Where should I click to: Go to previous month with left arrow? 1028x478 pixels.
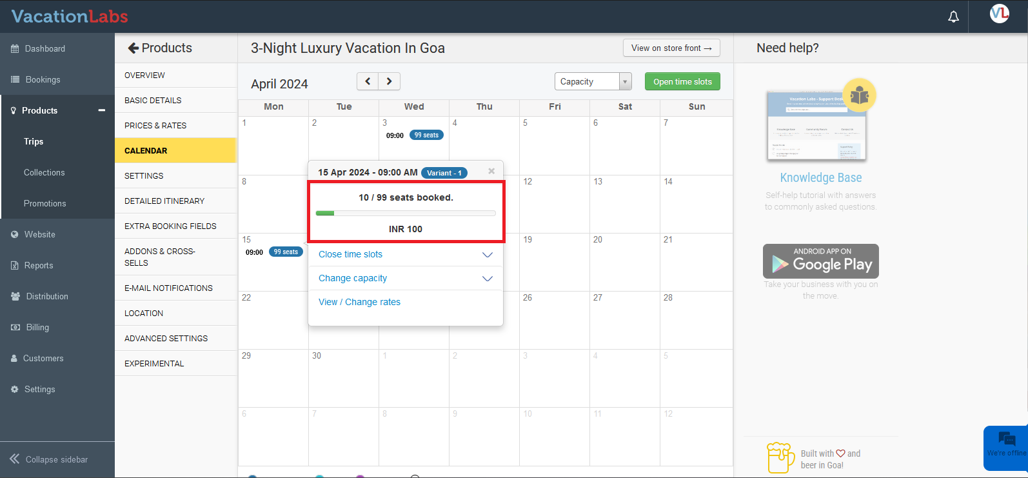368,81
